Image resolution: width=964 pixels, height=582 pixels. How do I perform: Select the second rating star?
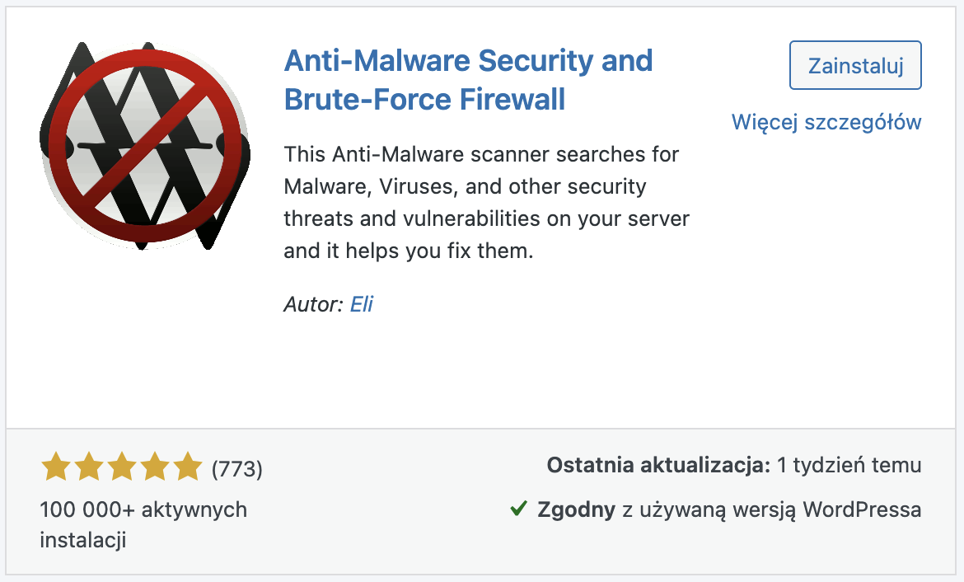click(x=88, y=467)
